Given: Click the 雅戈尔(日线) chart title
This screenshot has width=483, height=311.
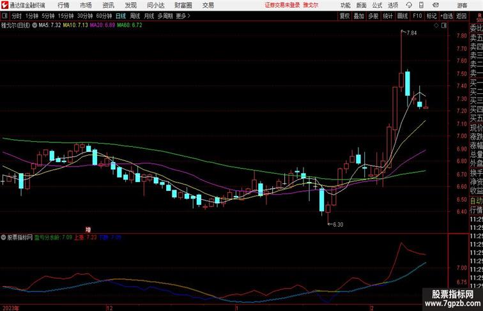Looking at the screenshot, I should [16, 26].
